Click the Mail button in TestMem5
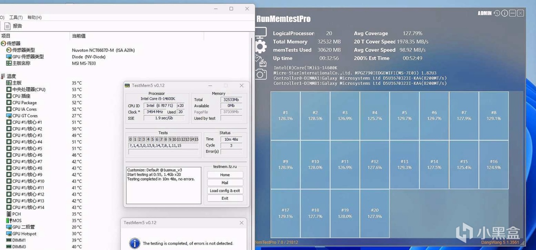The image size is (536, 250). 225,183
